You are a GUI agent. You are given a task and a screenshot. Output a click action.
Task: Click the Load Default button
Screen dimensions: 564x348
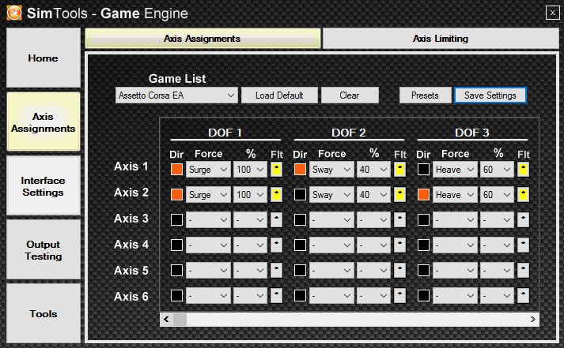tap(279, 95)
